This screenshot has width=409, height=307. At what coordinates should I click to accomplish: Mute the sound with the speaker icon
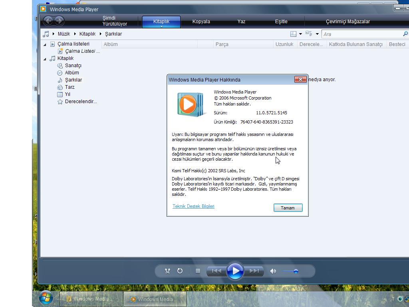[x=273, y=271]
